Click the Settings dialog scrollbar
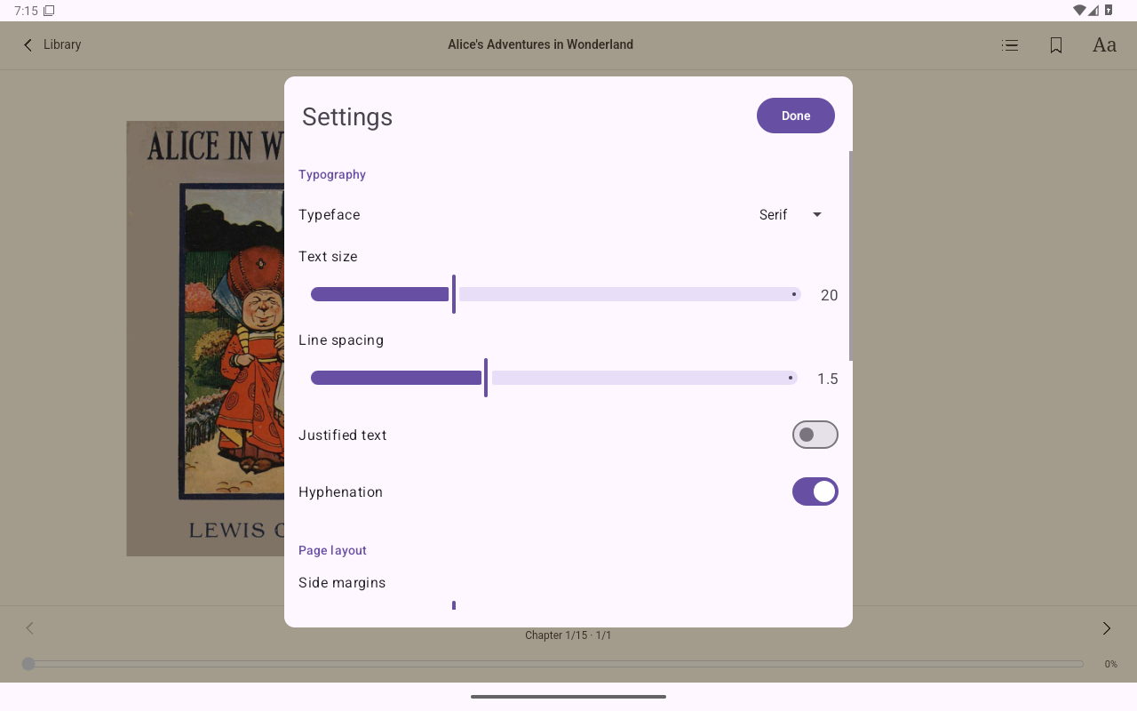This screenshot has width=1137, height=711. (x=850, y=256)
